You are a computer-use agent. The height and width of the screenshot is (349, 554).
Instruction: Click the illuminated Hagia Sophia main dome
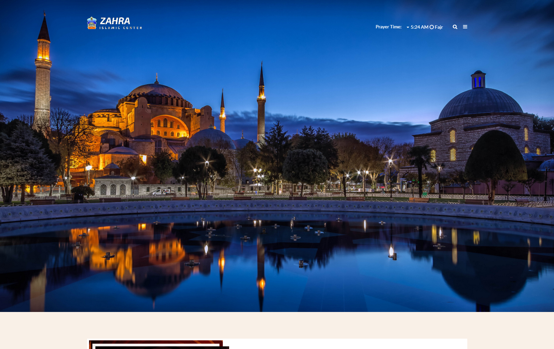[155, 91]
